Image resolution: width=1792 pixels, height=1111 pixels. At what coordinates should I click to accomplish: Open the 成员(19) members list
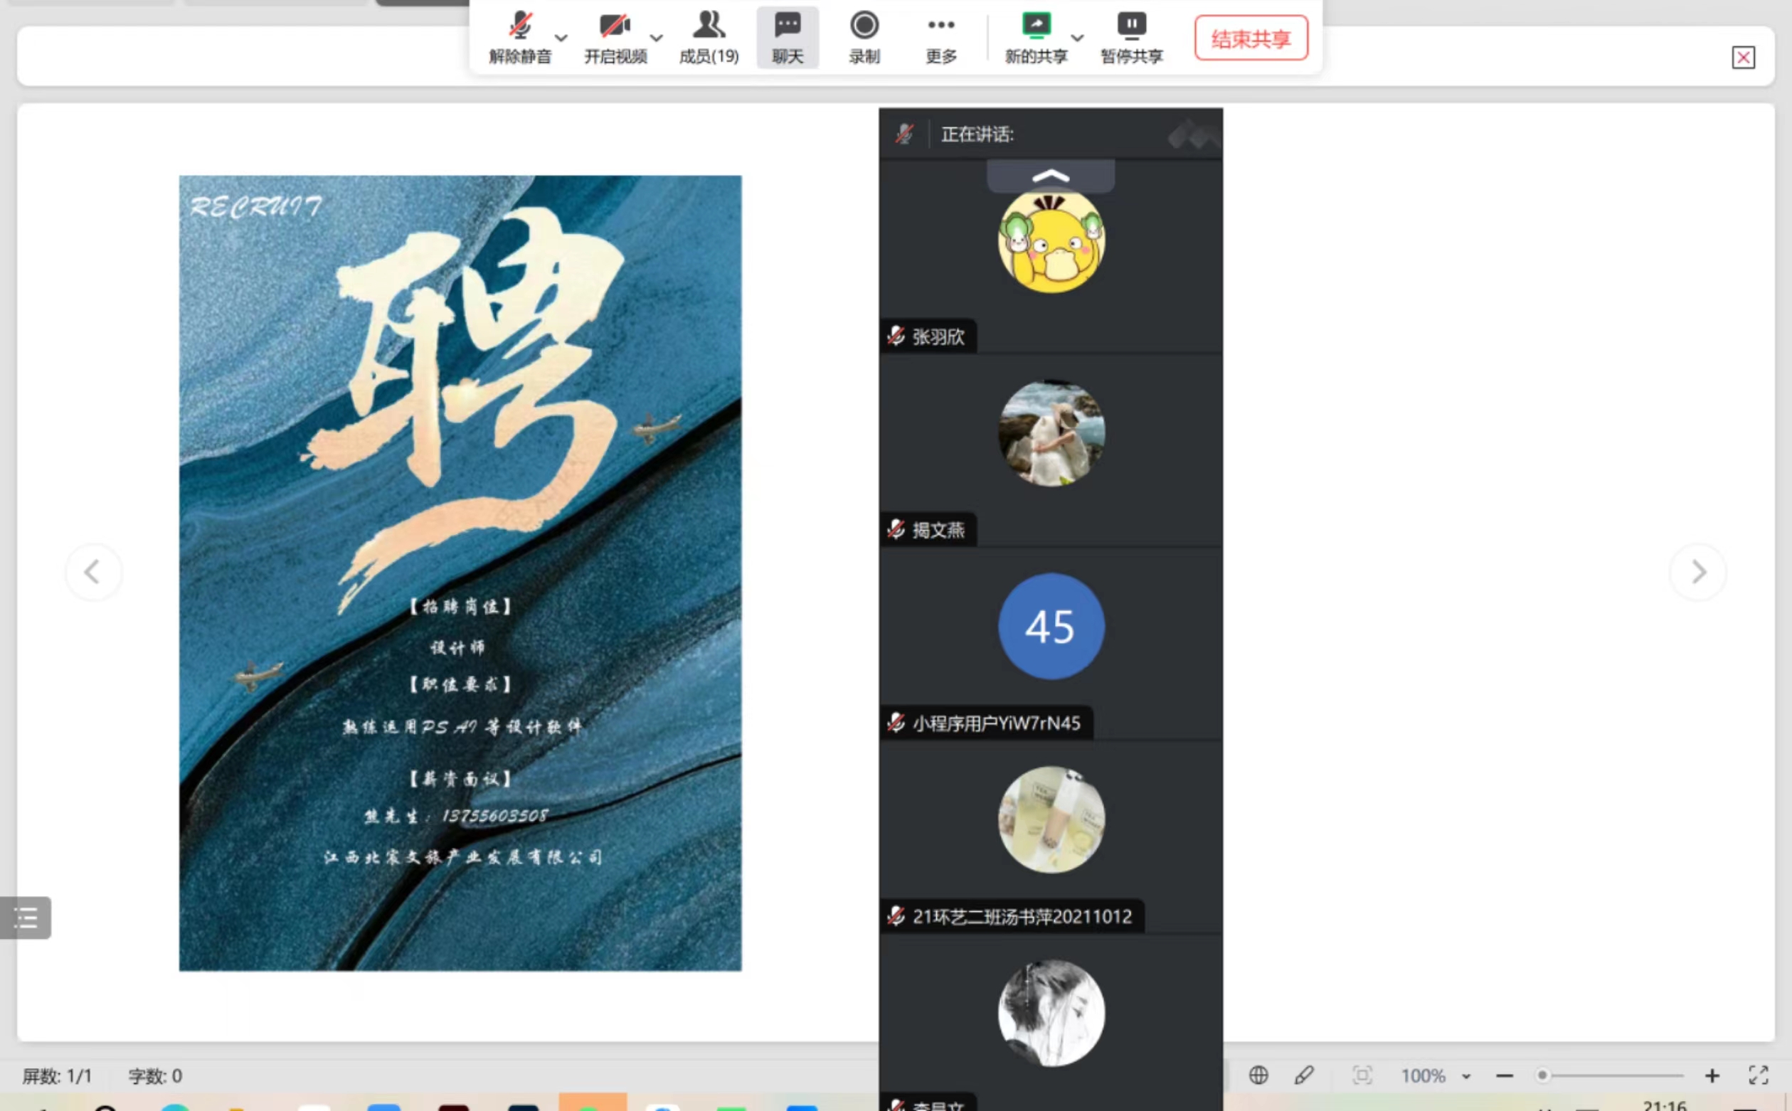tap(709, 38)
